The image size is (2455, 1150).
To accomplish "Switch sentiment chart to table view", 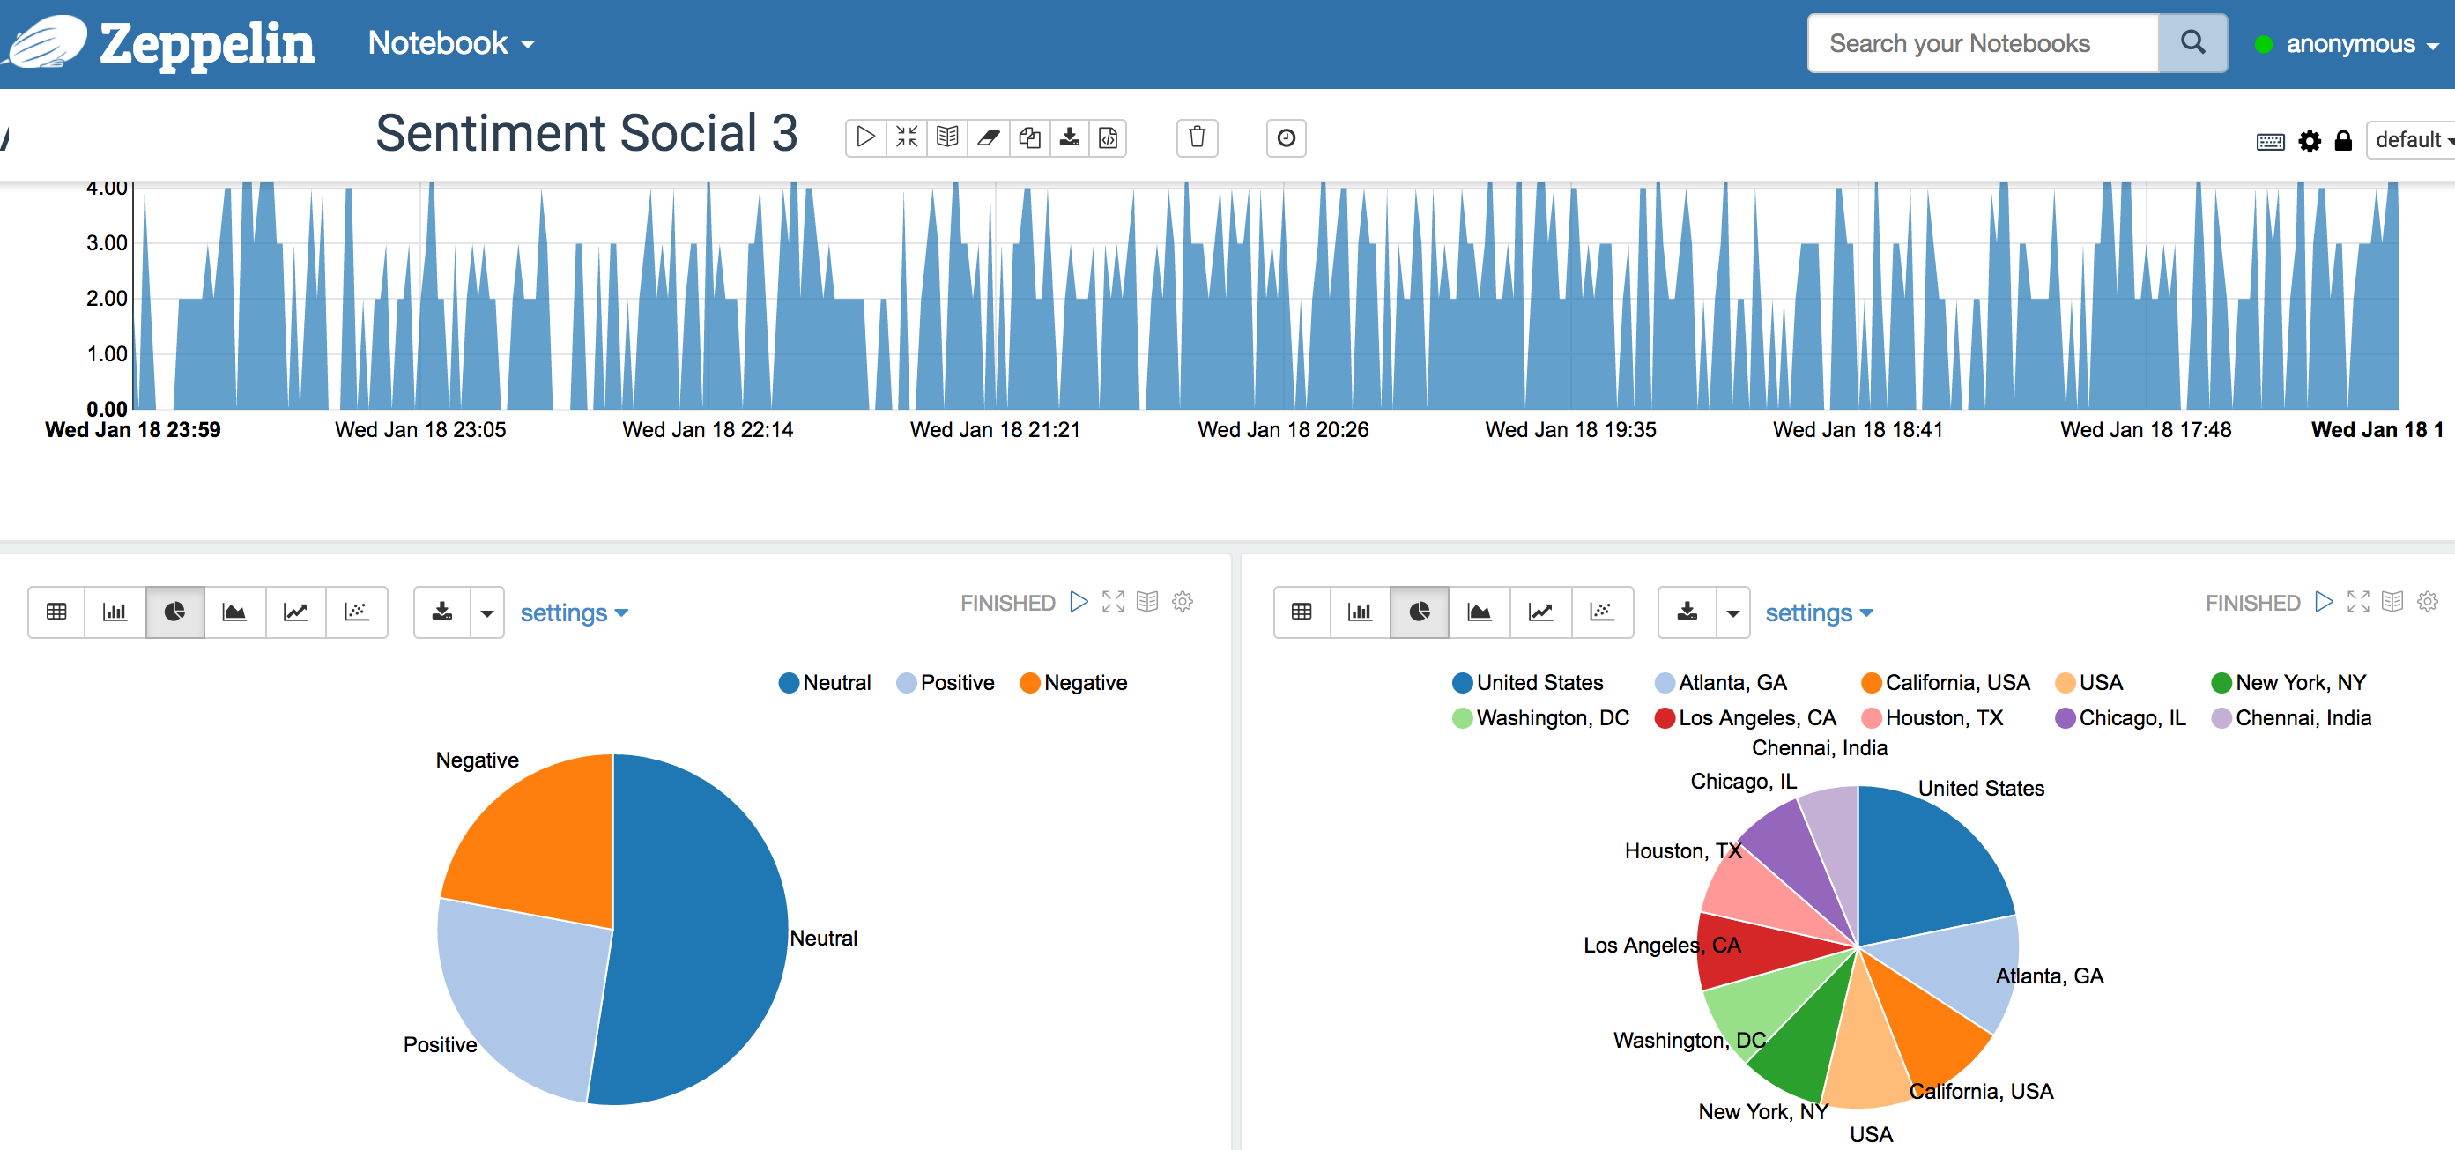I will [57, 612].
